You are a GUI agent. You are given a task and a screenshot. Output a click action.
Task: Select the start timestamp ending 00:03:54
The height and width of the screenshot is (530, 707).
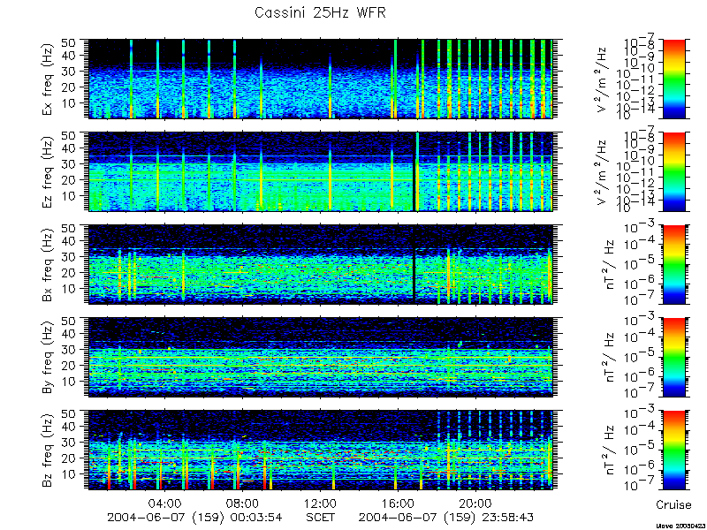point(194,517)
